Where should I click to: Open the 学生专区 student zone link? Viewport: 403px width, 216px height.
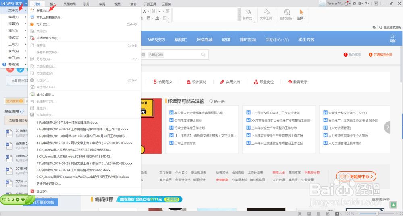(306, 40)
